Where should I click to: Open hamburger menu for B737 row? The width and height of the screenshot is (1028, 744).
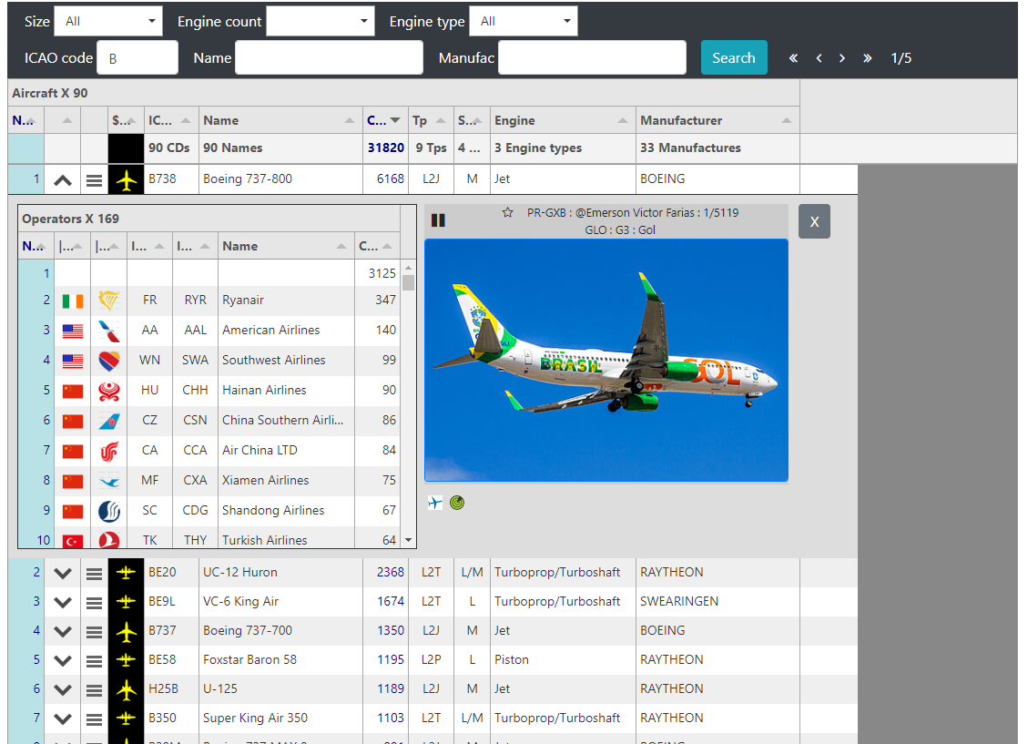pos(95,632)
